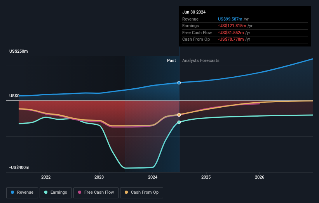Viewport: 319px width, 203px height.
Task: Click the Cash From Op orange data point marker
Action: pyautogui.click(x=179, y=115)
